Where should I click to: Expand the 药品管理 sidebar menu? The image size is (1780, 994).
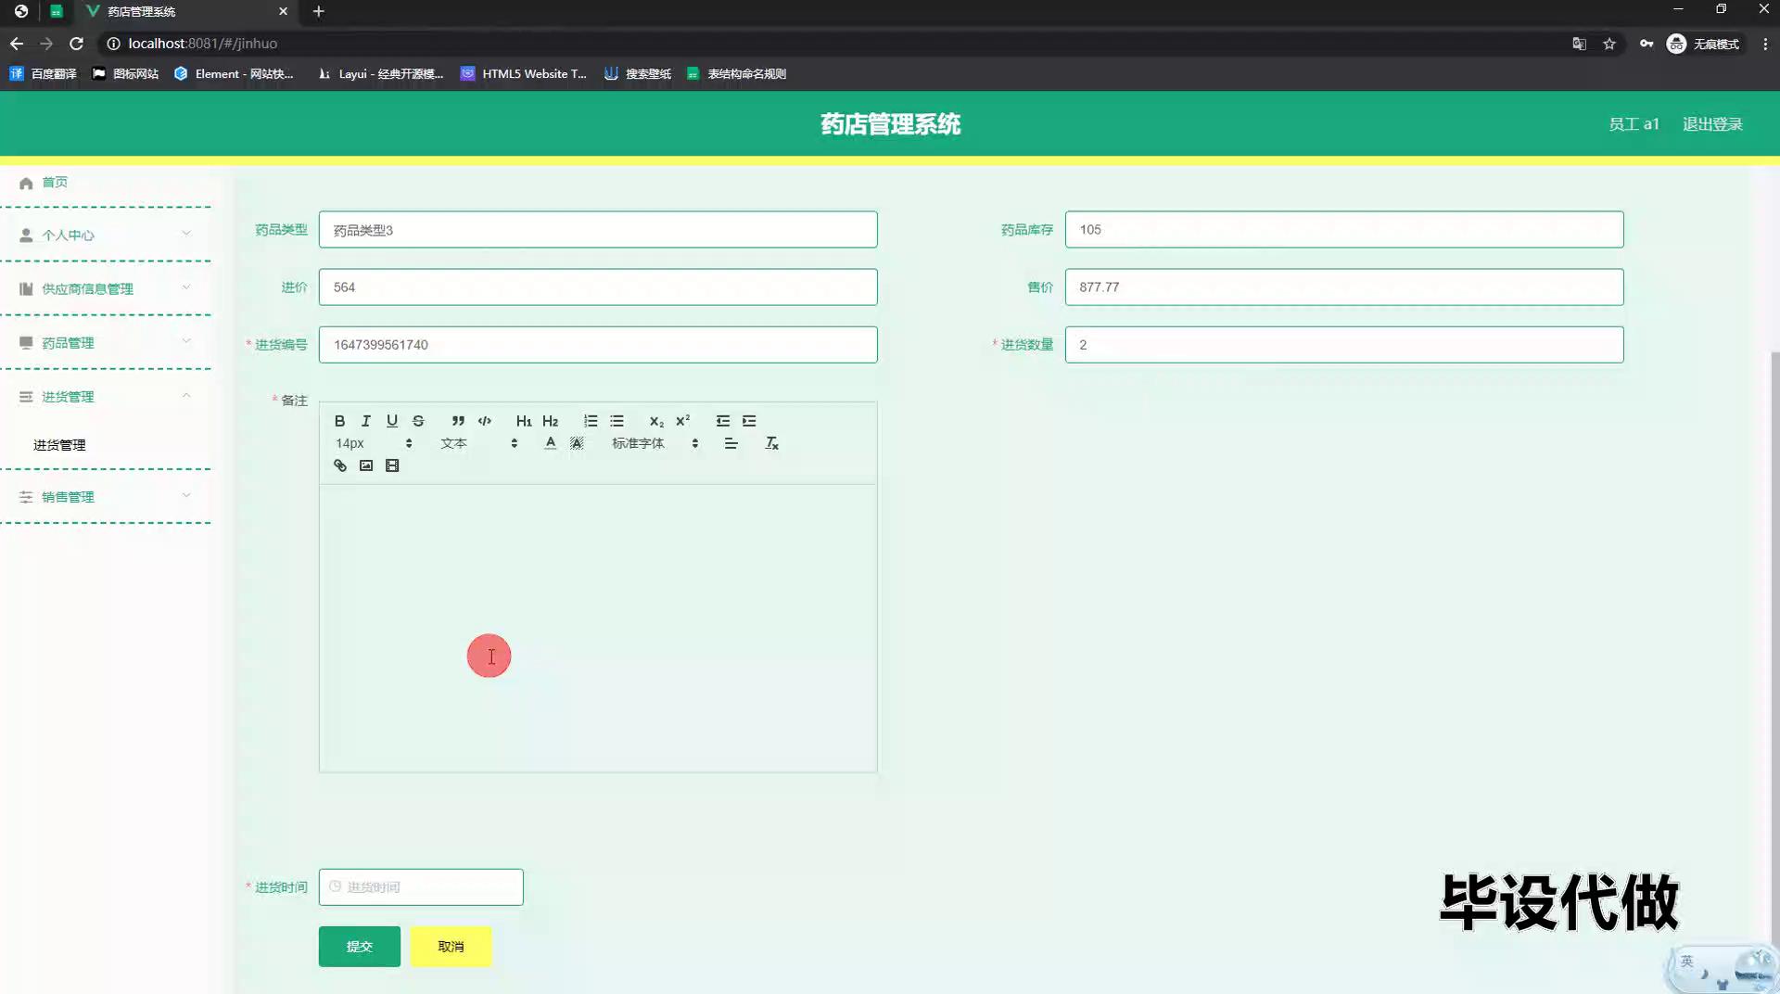click(106, 343)
